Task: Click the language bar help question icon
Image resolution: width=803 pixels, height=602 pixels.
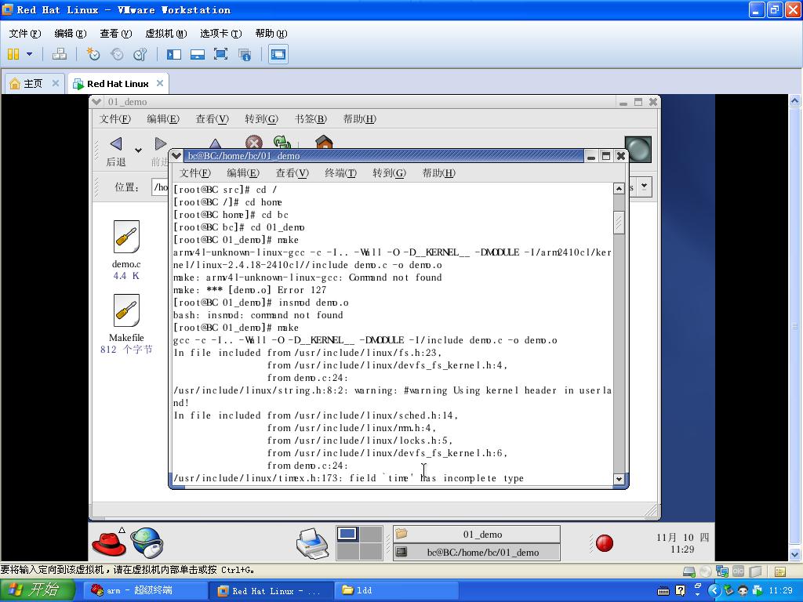Action: 680,591
